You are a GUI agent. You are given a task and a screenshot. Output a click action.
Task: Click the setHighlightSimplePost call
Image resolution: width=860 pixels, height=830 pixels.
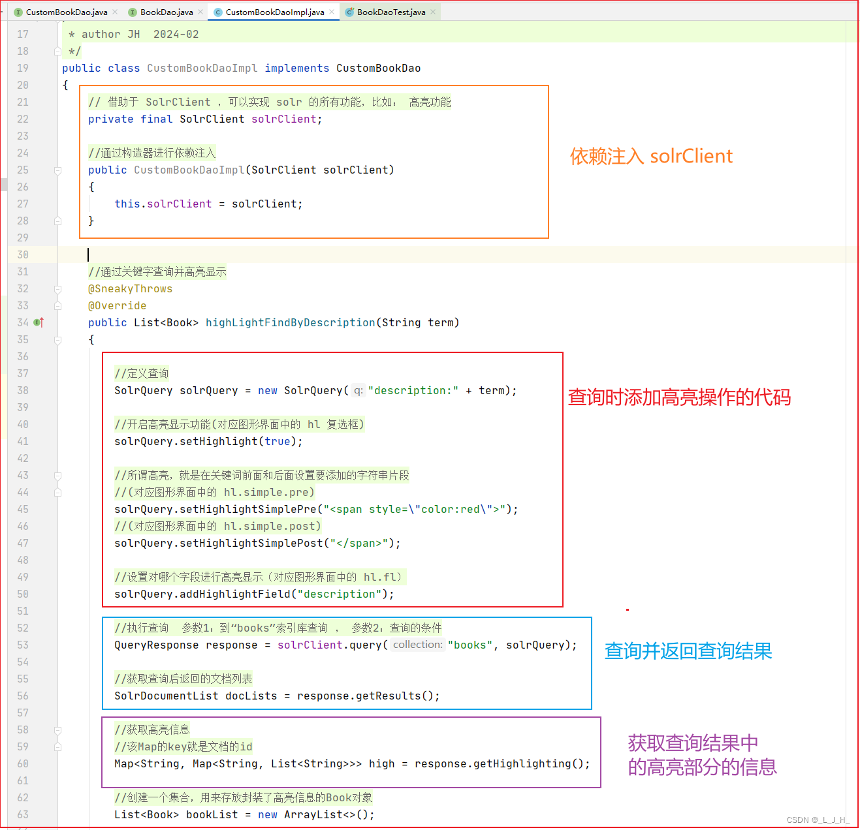click(x=251, y=543)
